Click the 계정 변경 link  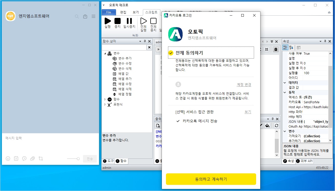click(x=244, y=85)
